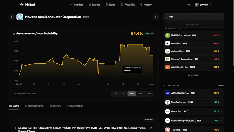This screenshot has width=234, height=132.
Task: Click the Alphabet Google logo icon
Action: click(167, 51)
